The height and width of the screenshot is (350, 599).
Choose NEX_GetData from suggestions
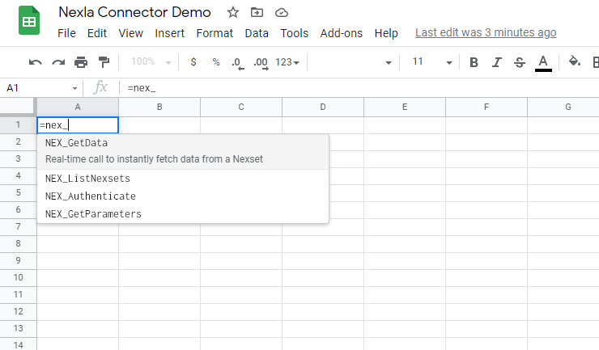pos(183,151)
